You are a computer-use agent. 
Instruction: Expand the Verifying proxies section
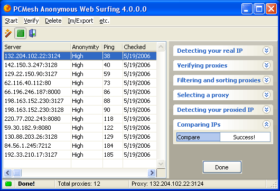tap(266, 65)
